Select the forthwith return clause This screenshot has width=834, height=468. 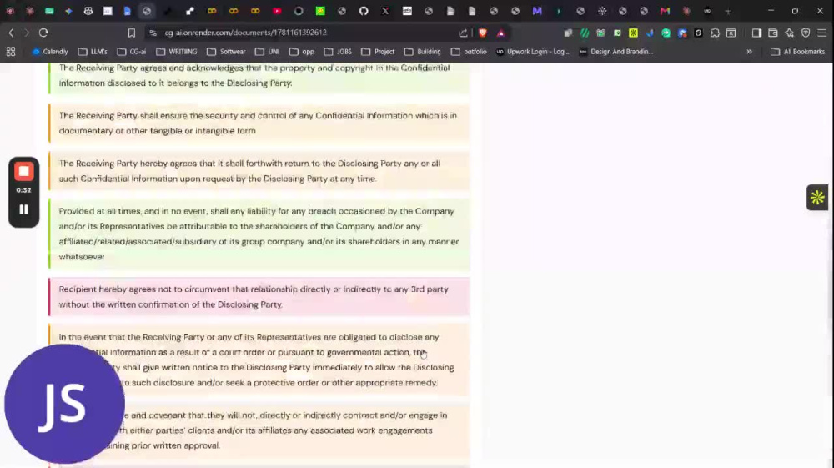259,171
